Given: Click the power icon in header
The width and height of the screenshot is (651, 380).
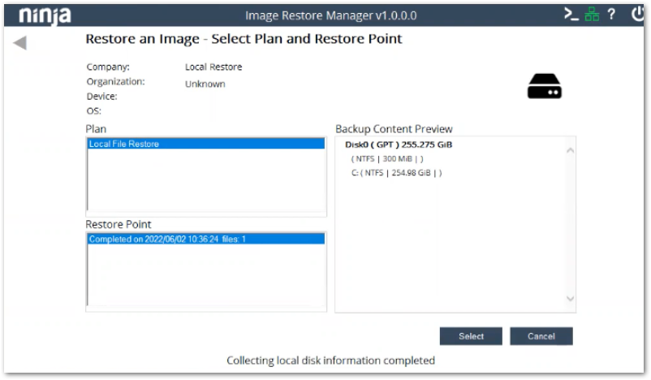Looking at the screenshot, I should coord(637,15).
